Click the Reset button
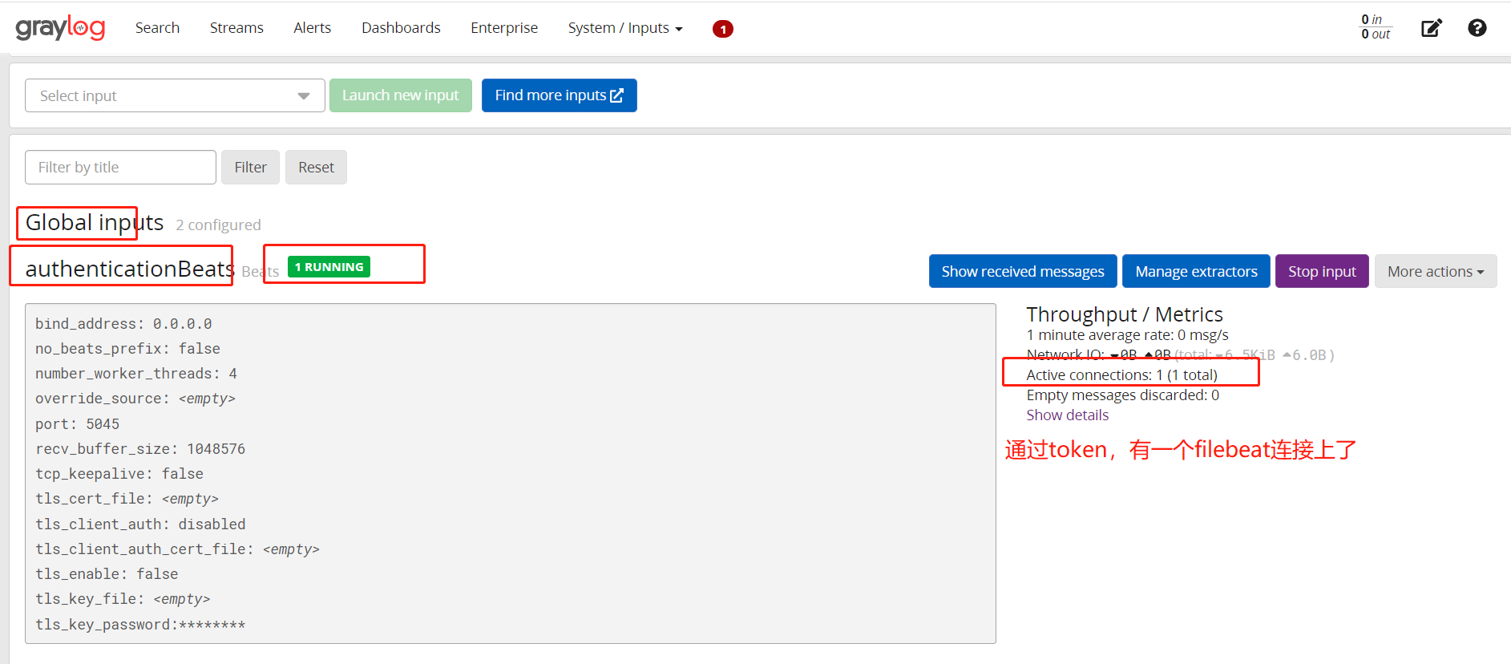Screen dimensions: 1511x664 [316, 167]
